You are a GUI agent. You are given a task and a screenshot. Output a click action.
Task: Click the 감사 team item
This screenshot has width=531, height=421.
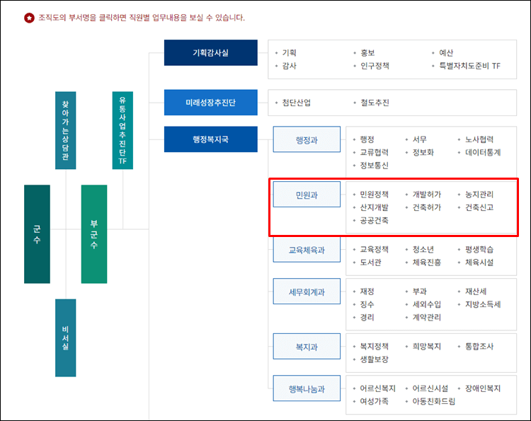pos(289,66)
